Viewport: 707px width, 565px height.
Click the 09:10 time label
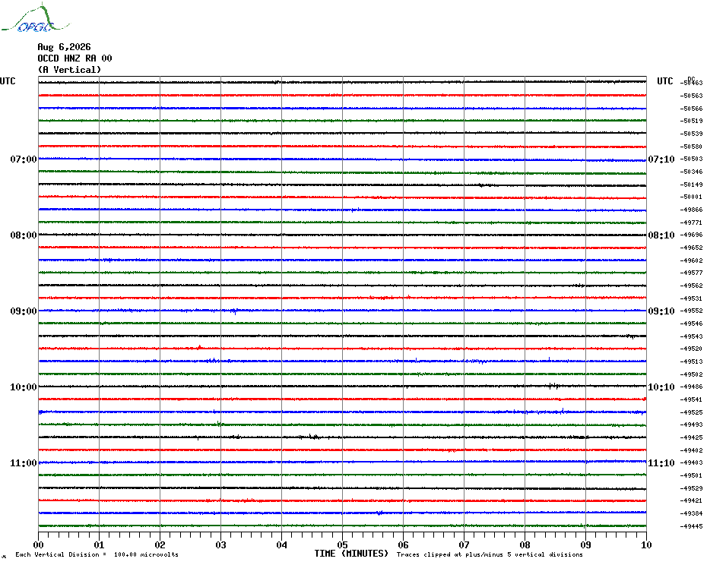click(x=661, y=311)
